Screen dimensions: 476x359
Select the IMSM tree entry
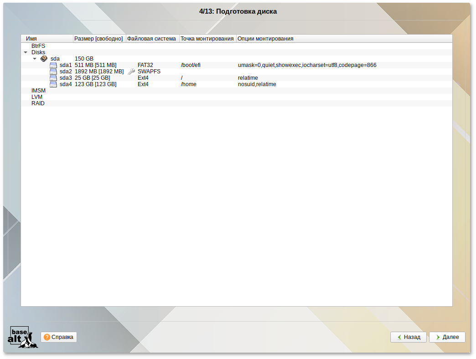click(38, 91)
